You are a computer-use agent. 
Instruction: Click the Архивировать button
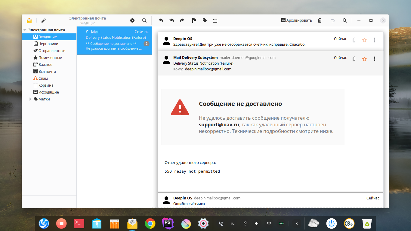pyautogui.click(x=296, y=20)
